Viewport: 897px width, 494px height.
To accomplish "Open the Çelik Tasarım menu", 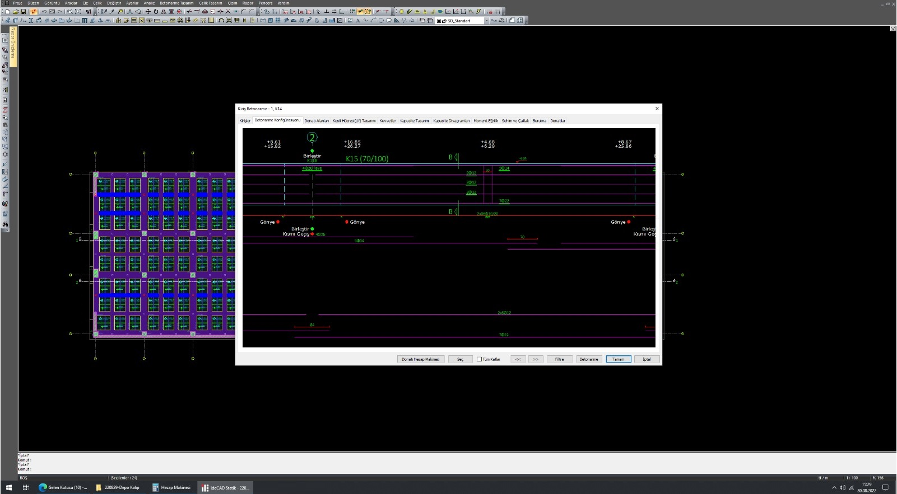I will point(211,3).
